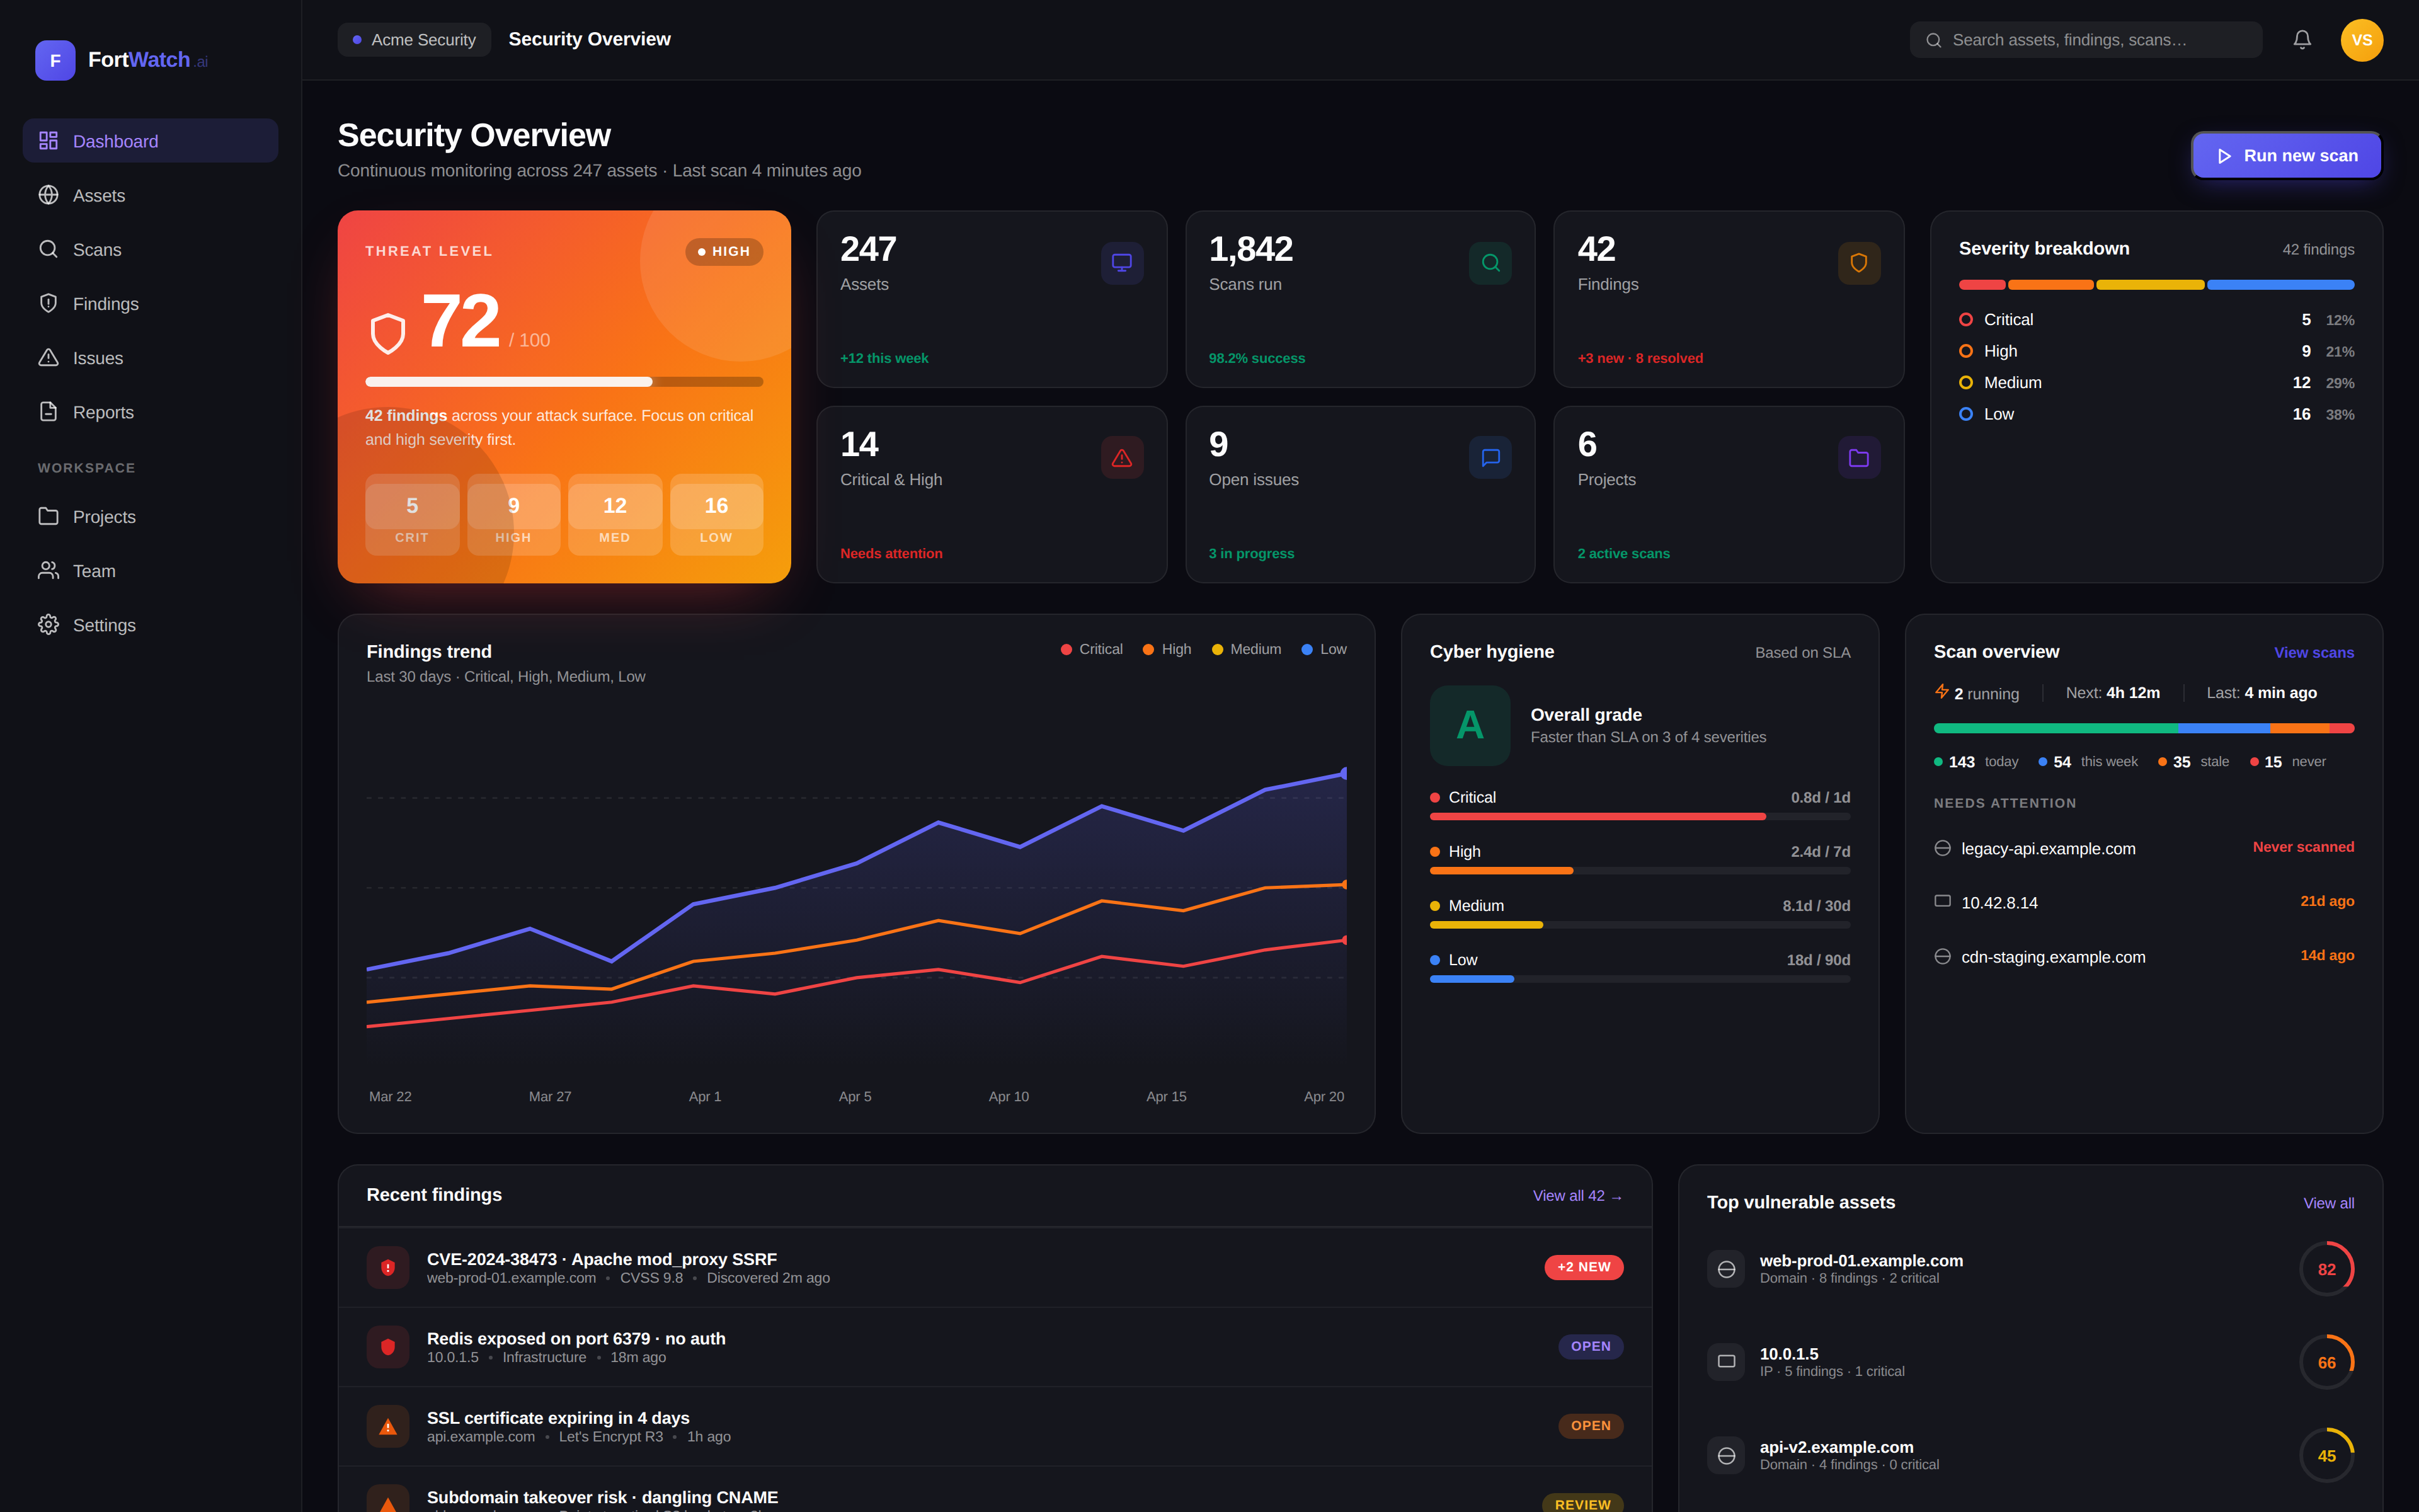Toggle Low series in trend legend
Viewport: 2419px width, 1512px height.
(1324, 649)
